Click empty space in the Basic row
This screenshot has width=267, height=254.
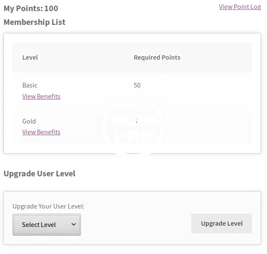click(x=201, y=90)
